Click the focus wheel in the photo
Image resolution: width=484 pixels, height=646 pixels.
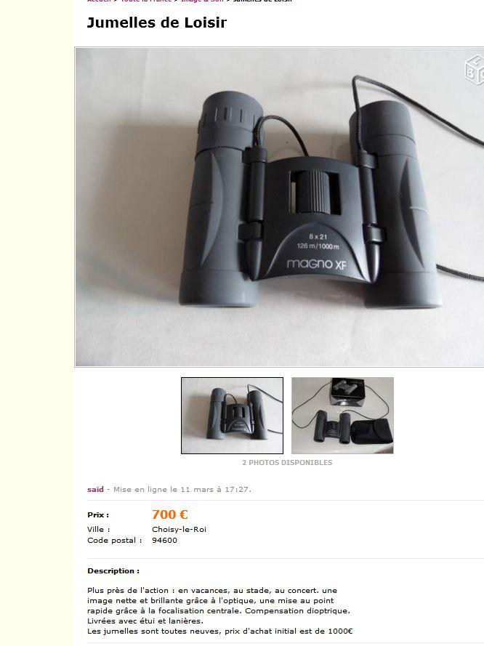point(315,192)
